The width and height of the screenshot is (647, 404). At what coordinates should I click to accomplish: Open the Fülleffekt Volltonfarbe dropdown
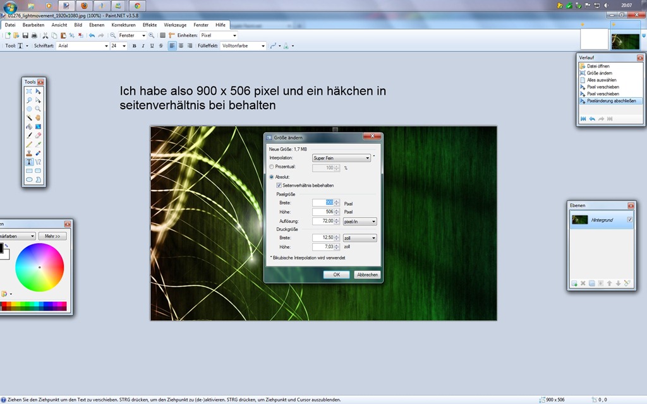tap(243, 45)
